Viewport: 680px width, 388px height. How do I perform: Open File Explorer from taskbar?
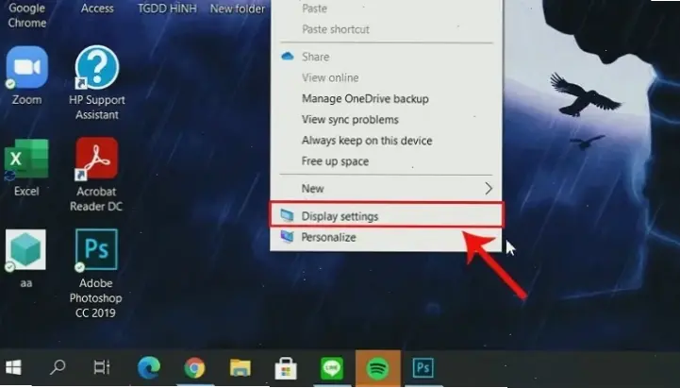(240, 368)
